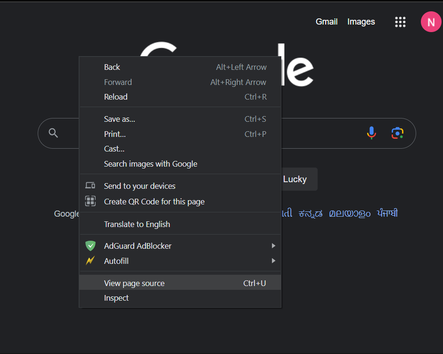Choose Inspect from the context menu
The image size is (443, 354).
coord(116,298)
